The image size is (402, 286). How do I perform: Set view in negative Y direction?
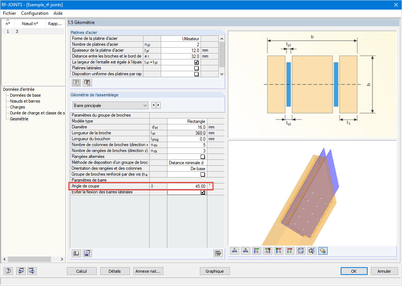pos(279,251)
